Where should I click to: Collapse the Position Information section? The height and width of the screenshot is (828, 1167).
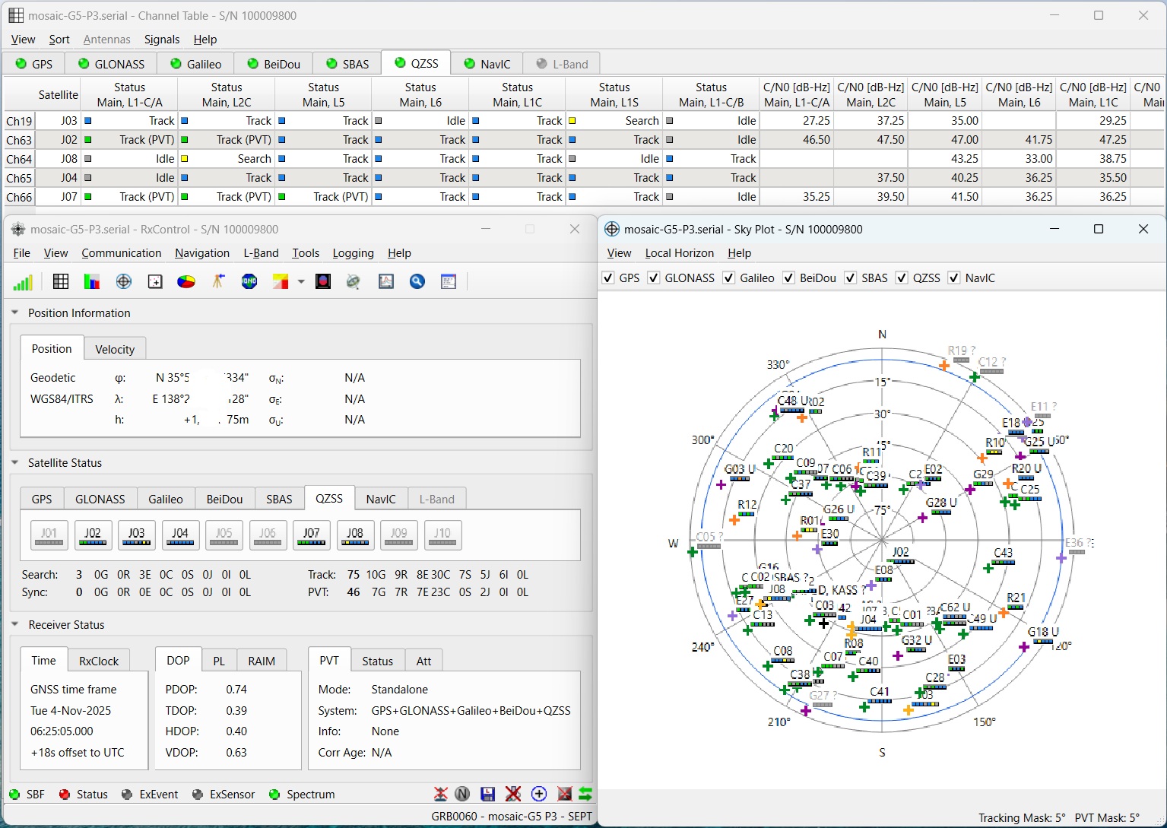click(15, 313)
